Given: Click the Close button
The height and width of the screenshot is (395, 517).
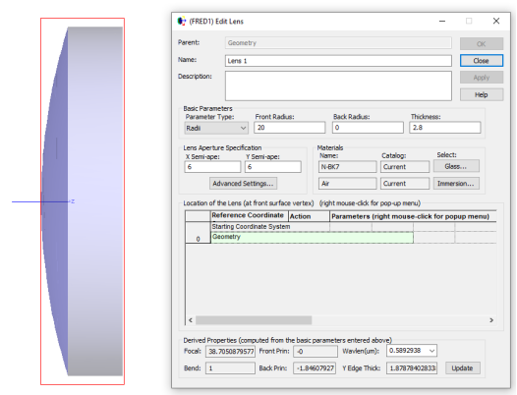Looking at the screenshot, I should 482,61.
